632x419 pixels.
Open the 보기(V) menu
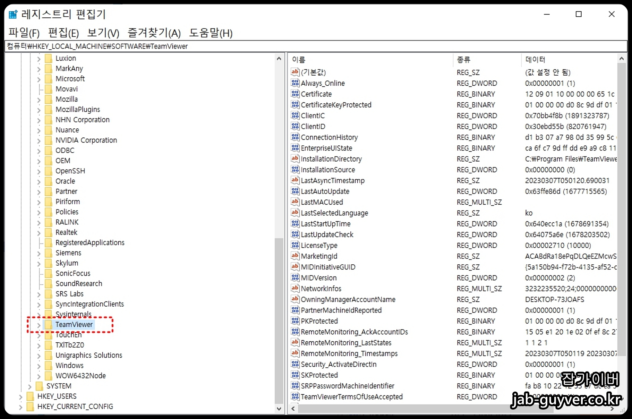(x=103, y=33)
